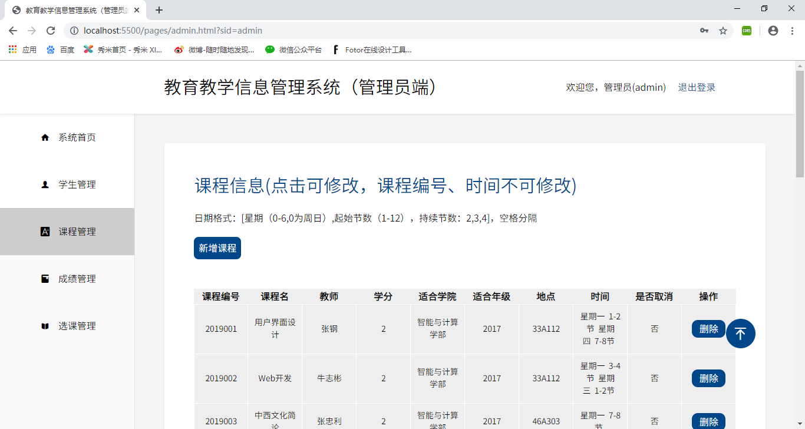Open the 应用 apps shortcut
Screen dimensions: 805x429
tap(22, 50)
